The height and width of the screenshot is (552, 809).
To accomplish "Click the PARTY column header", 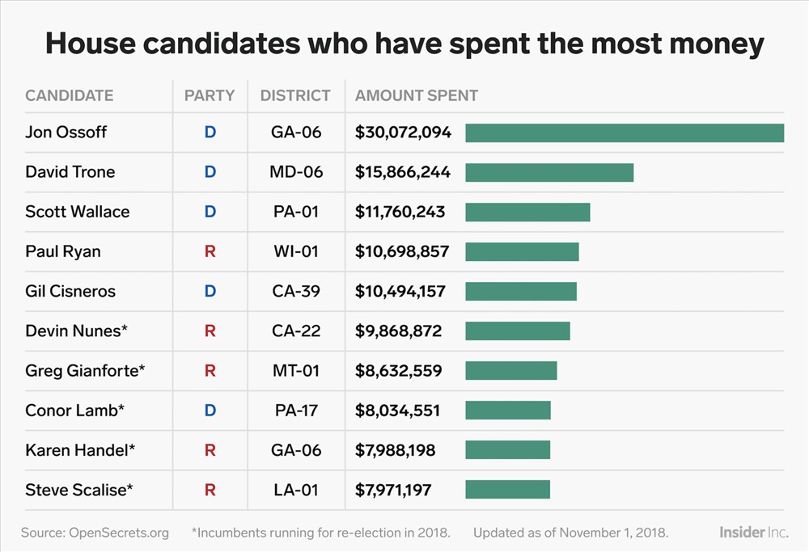I will click(x=210, y=95).
